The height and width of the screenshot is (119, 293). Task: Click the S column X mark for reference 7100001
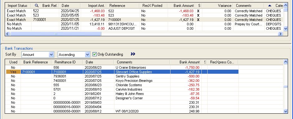pos(198,20)
